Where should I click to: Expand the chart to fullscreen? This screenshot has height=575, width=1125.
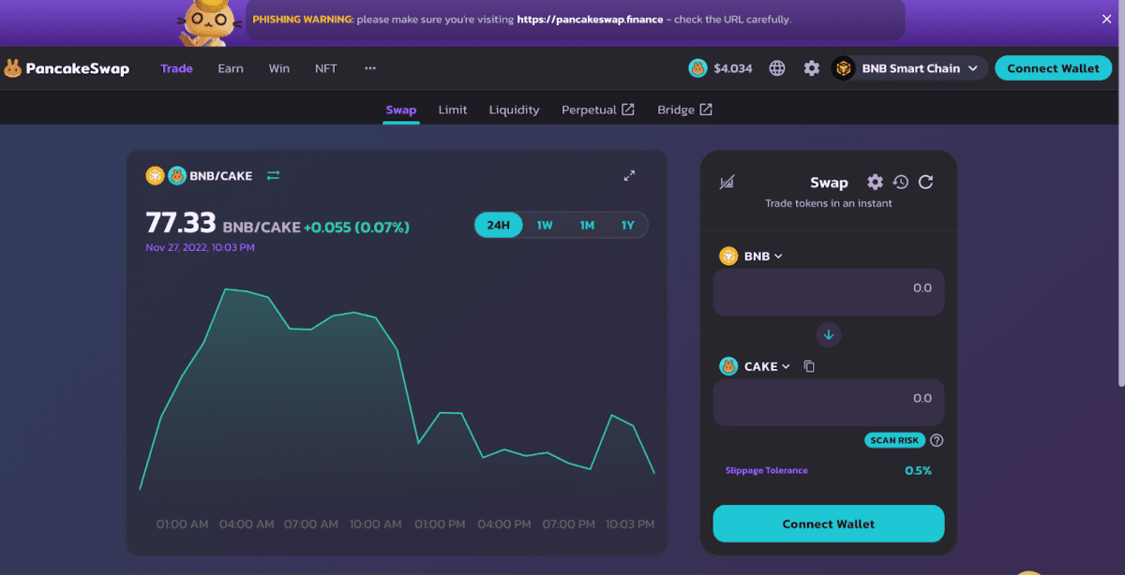click(630, 175)
